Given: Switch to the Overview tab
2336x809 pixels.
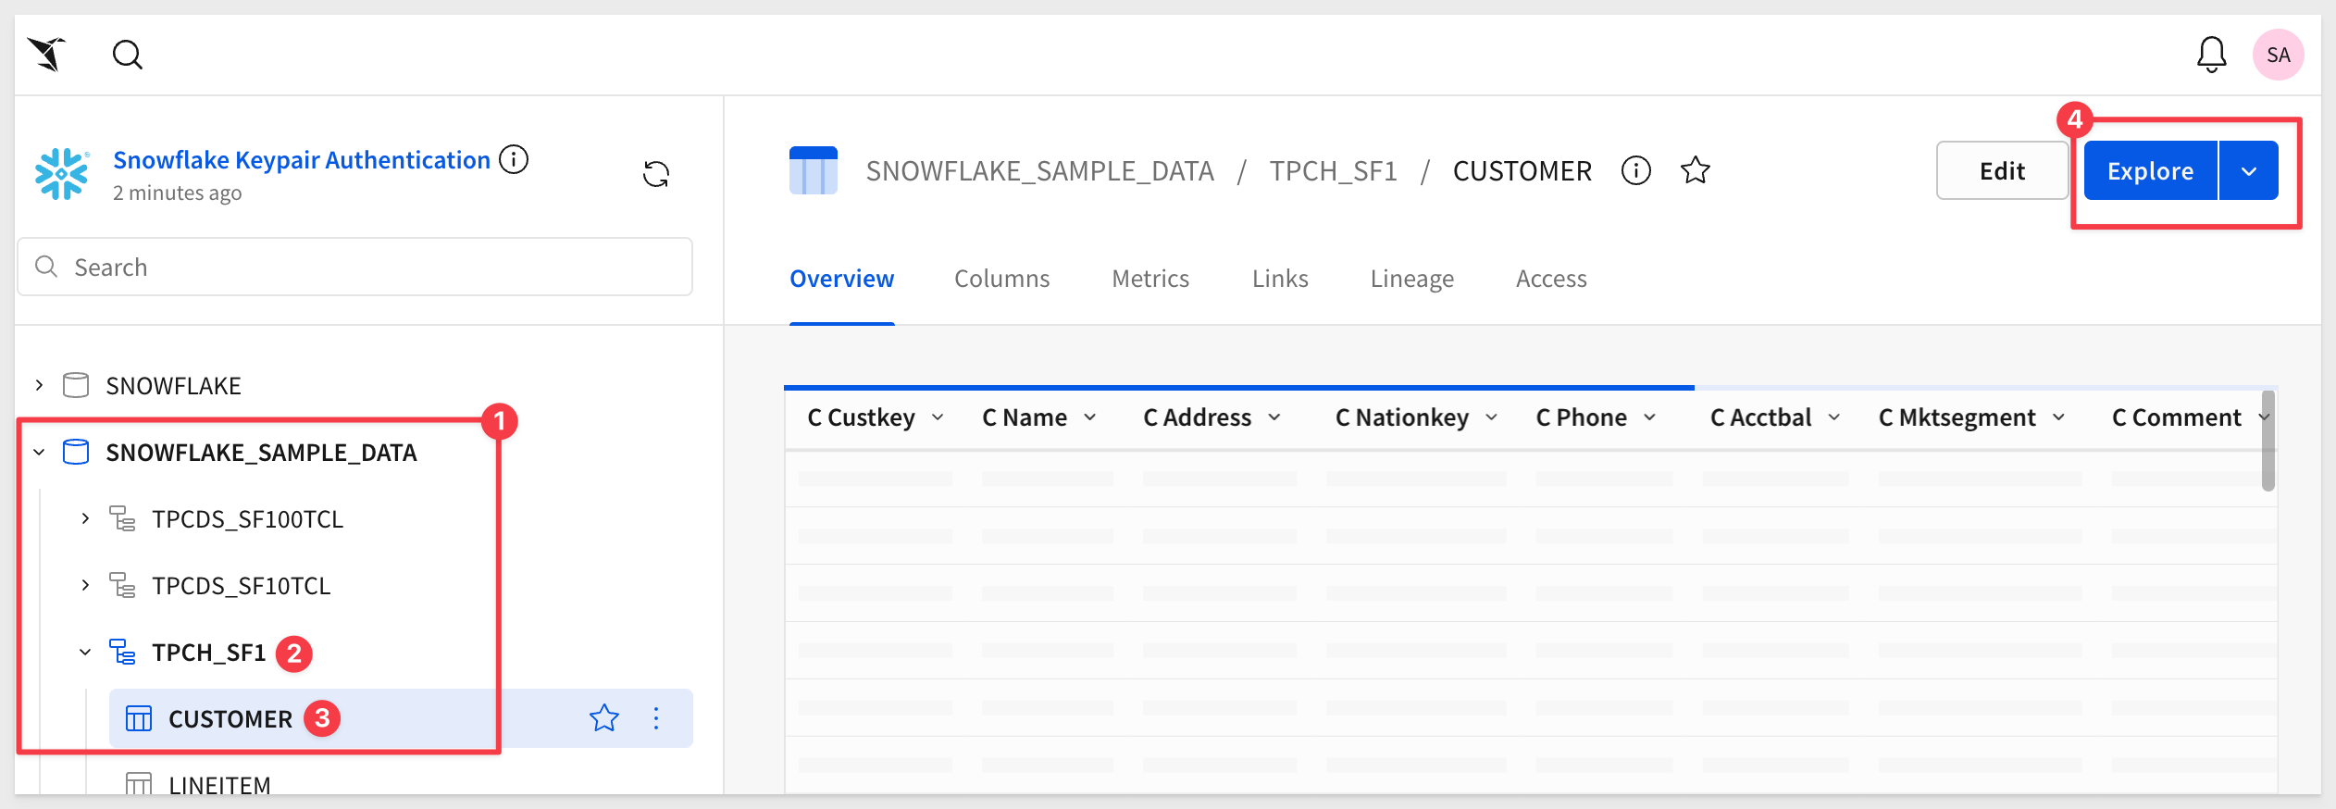Looking at the screenshot, I should tap(841, 279).
